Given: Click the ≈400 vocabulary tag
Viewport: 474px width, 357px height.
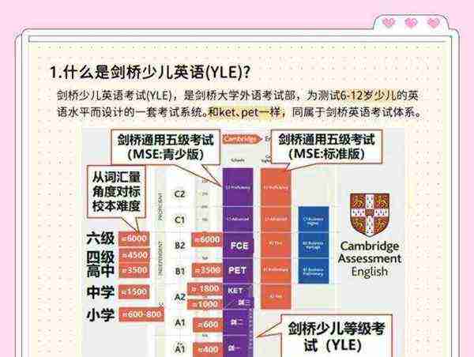Looking at the screenshot, I should tap(207, 349).
